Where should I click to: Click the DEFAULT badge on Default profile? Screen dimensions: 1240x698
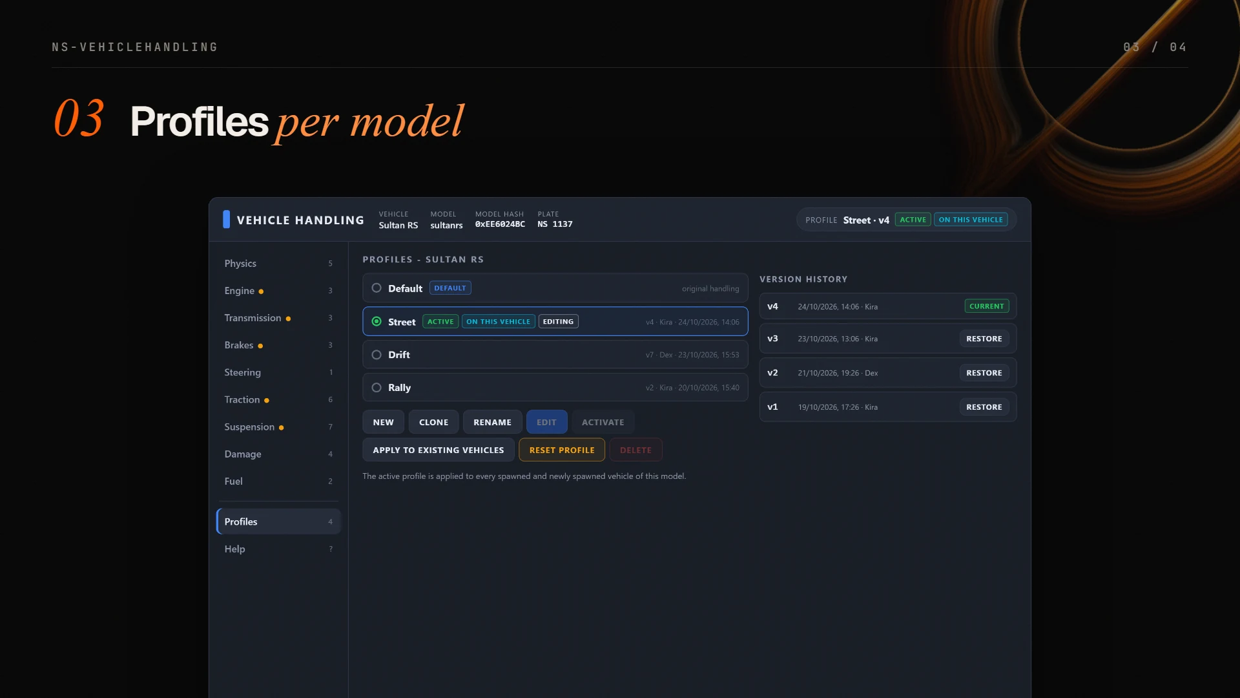coord(450,288)
